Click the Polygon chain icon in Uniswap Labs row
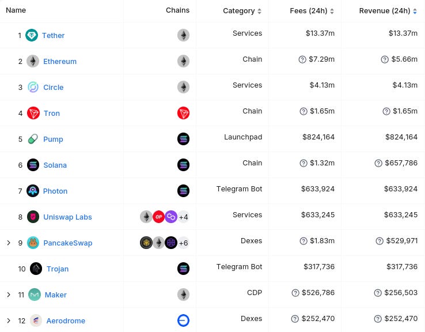 click(171, 217)
